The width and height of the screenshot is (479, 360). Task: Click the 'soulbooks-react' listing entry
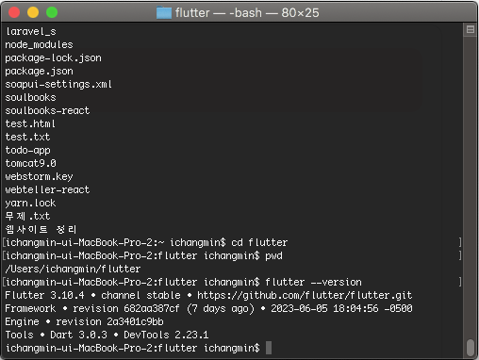(x=47, y=110)
